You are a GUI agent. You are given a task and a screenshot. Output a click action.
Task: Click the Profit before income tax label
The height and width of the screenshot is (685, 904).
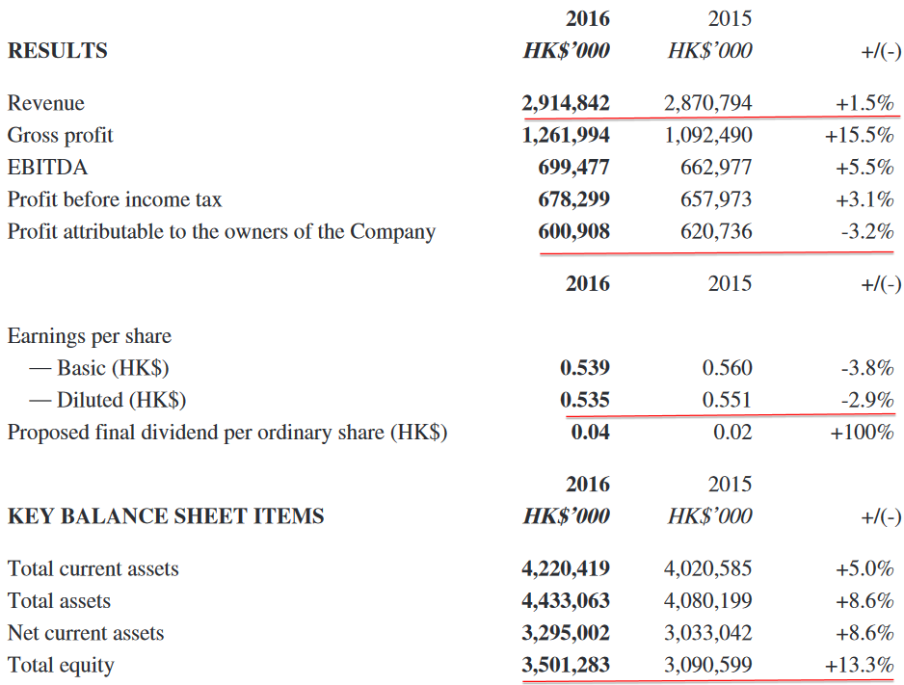tap(115, 199)
